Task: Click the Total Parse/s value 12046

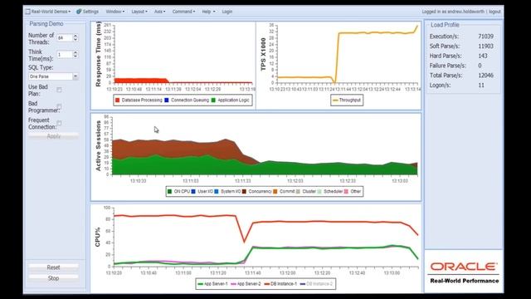Action: pyautogui.click(x=485, y=76)
